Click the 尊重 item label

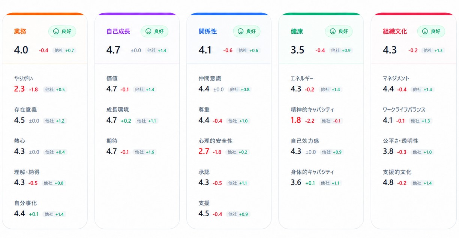coord(204,110)
